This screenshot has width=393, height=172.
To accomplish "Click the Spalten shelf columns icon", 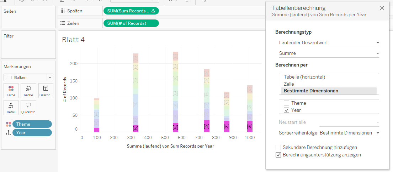I will 63,11.
